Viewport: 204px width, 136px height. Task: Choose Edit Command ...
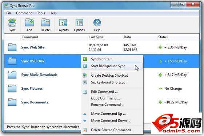[x=112, y=92]
